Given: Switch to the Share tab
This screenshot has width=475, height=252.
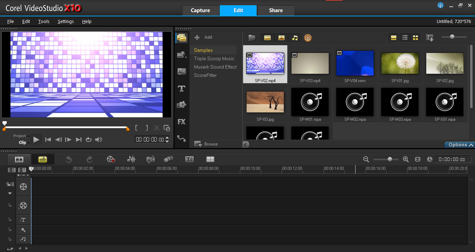Looking at the screenshot, I should (x=276, y=10).
